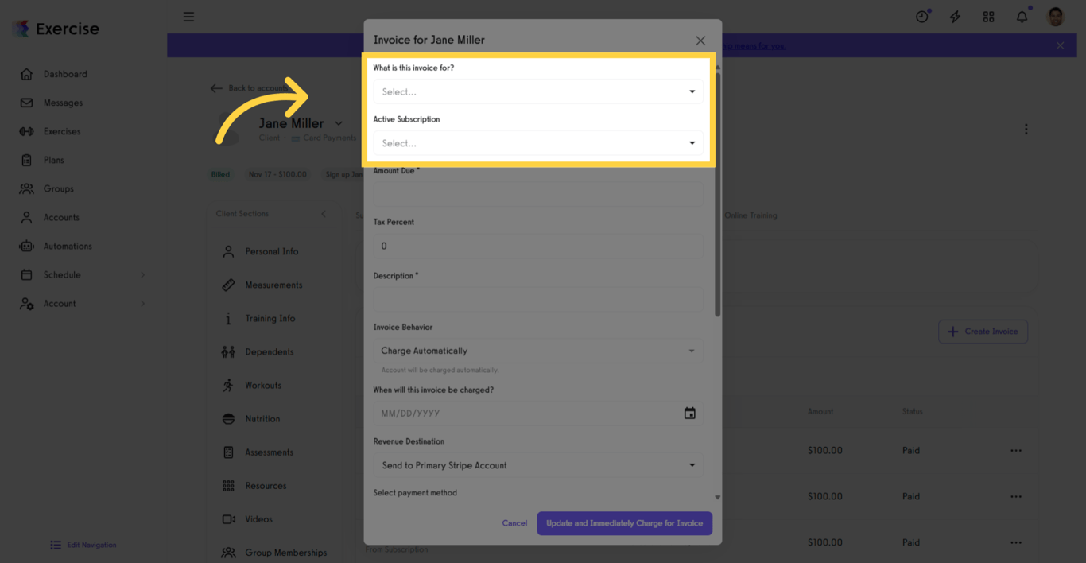Viewport: 1086px width, 563px height.
Task: Click the dialog scroll down arrow
Action: tap(718, 497)
